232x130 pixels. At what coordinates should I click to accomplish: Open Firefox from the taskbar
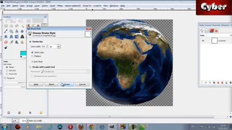81,127
